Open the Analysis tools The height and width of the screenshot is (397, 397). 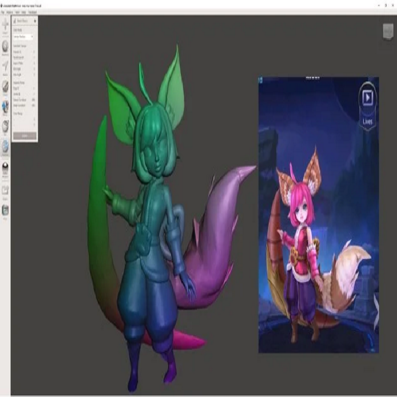[5, 147]
